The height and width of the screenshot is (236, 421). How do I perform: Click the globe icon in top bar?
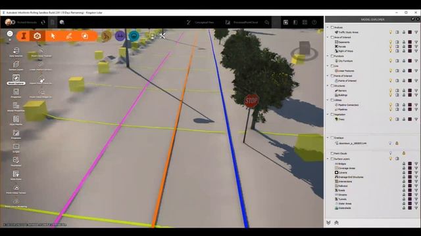62,22
